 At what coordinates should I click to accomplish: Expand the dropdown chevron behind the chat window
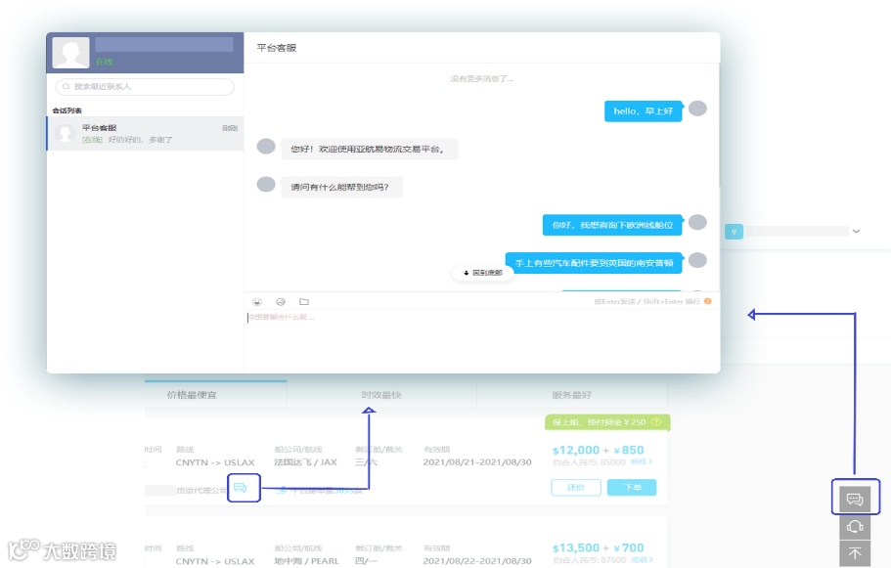point(856,231)
